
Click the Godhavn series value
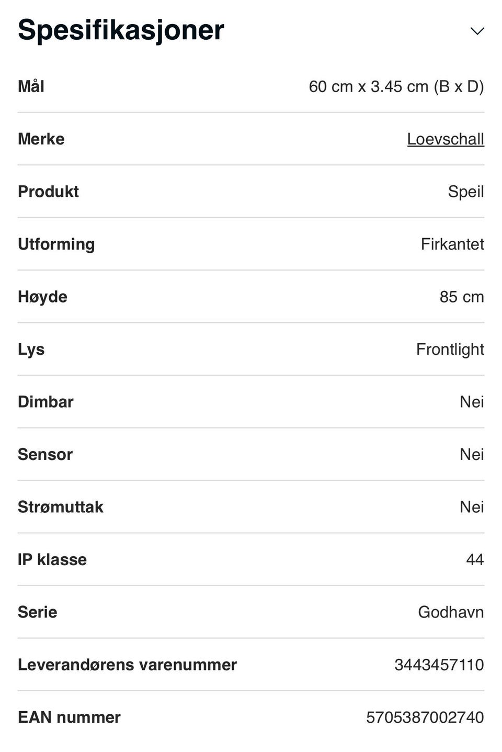coord(450,612)
